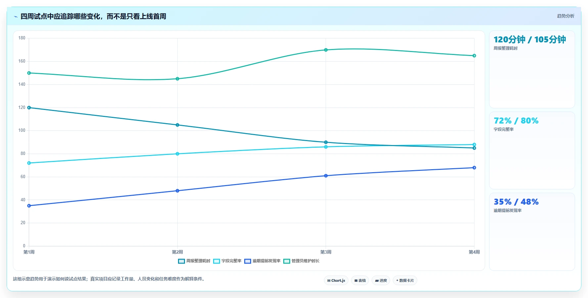
Task: Click the 100 value on the y-axis
Action: pyautogui.click(x=22, y=130)
